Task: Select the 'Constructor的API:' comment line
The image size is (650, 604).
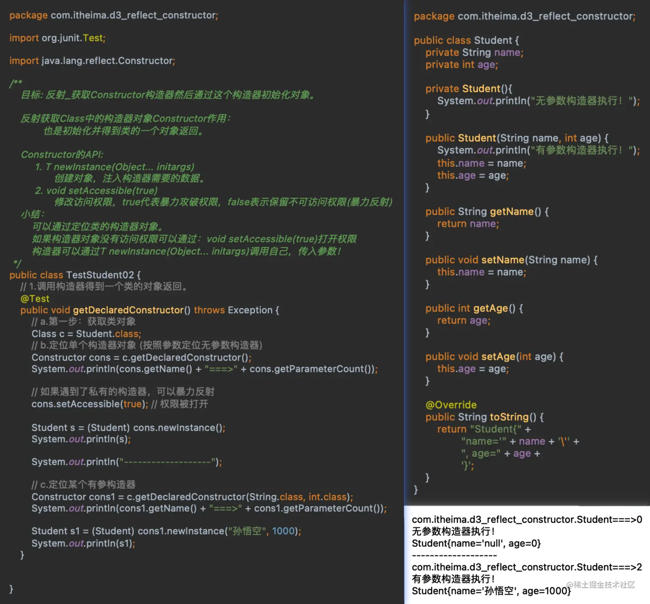Action: click(62, 154)
